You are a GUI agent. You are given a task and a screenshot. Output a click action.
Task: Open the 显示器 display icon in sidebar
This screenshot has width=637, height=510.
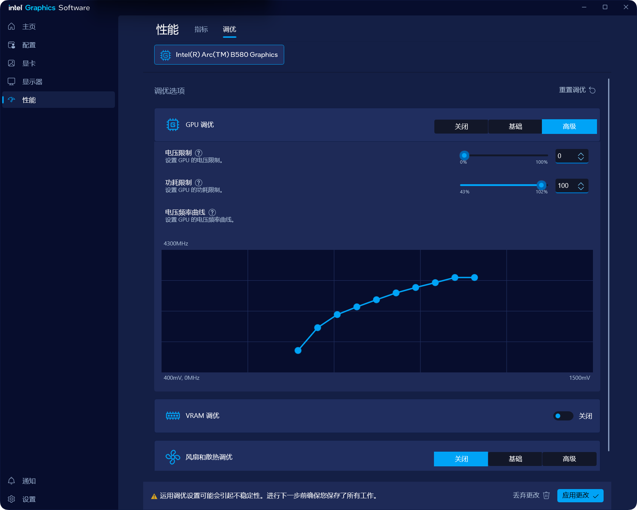pos(11,81)
